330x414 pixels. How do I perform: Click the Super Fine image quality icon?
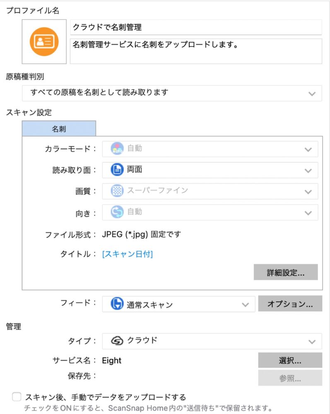[117, 191]
